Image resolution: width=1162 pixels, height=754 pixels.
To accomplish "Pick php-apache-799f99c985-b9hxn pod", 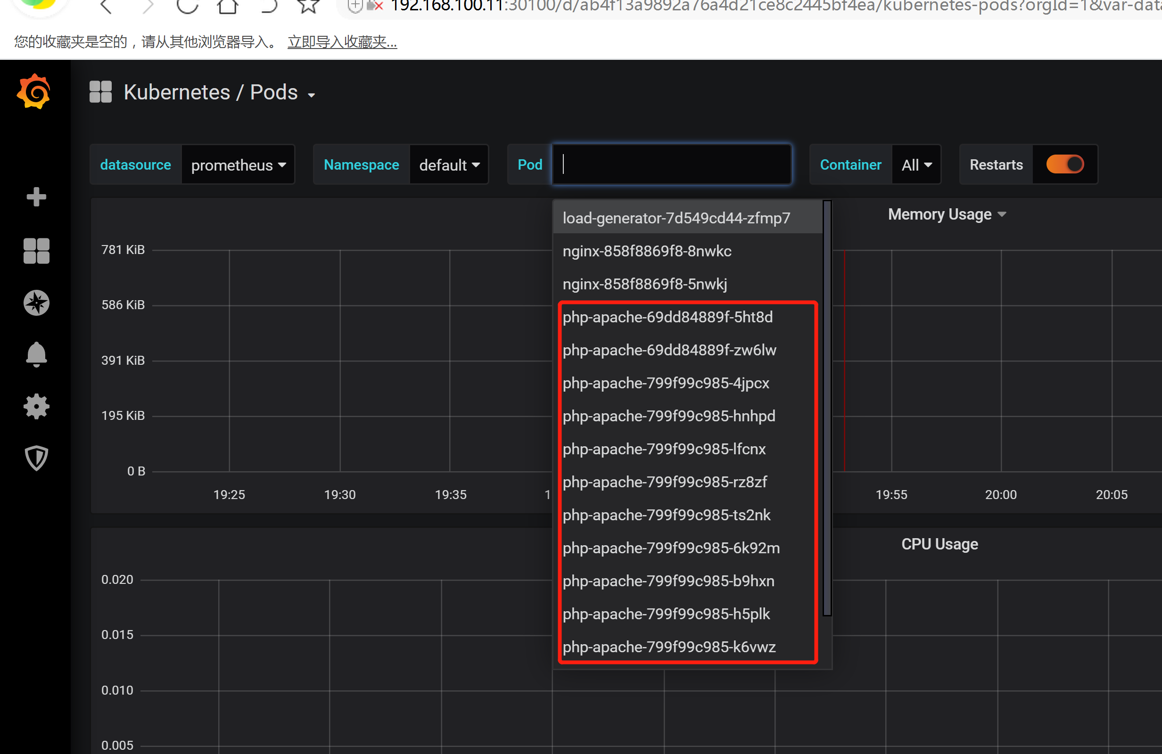I will tap(687, 581).
